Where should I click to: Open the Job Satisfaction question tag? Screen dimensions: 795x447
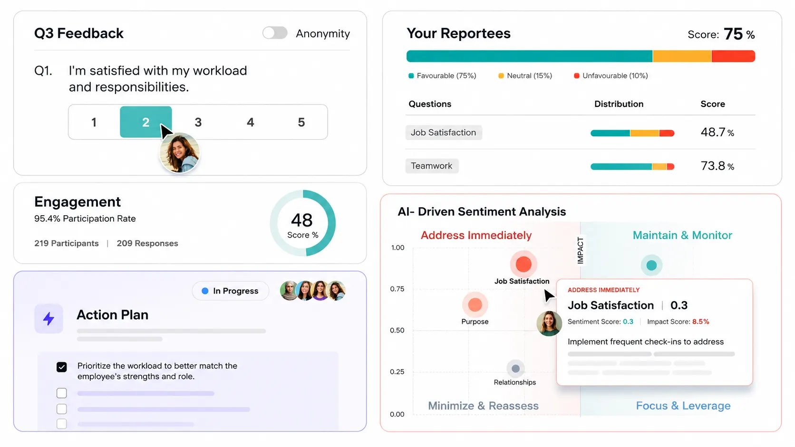(444, 133)
